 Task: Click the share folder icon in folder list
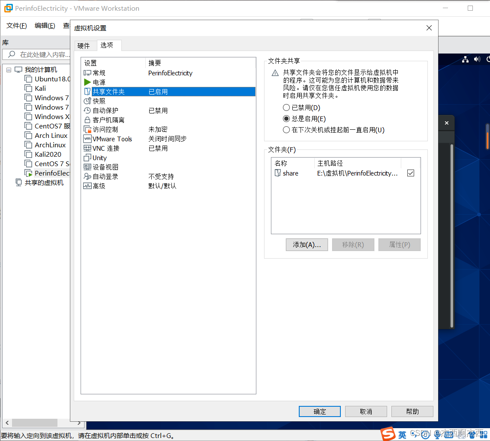pos(277,173)
